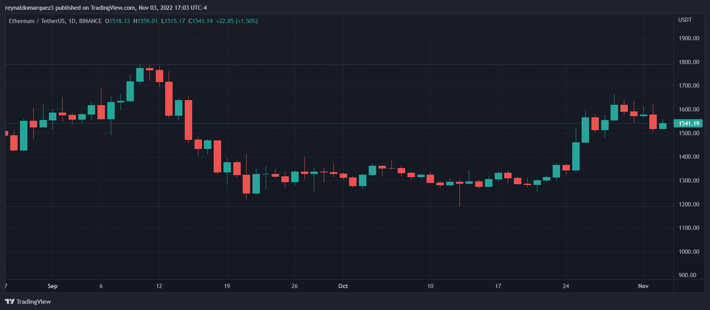Viewport: 710px width, 310px height.
Task: Click the current price tag 1541.19
Action: pyautogui.click(x=688, y=124)
